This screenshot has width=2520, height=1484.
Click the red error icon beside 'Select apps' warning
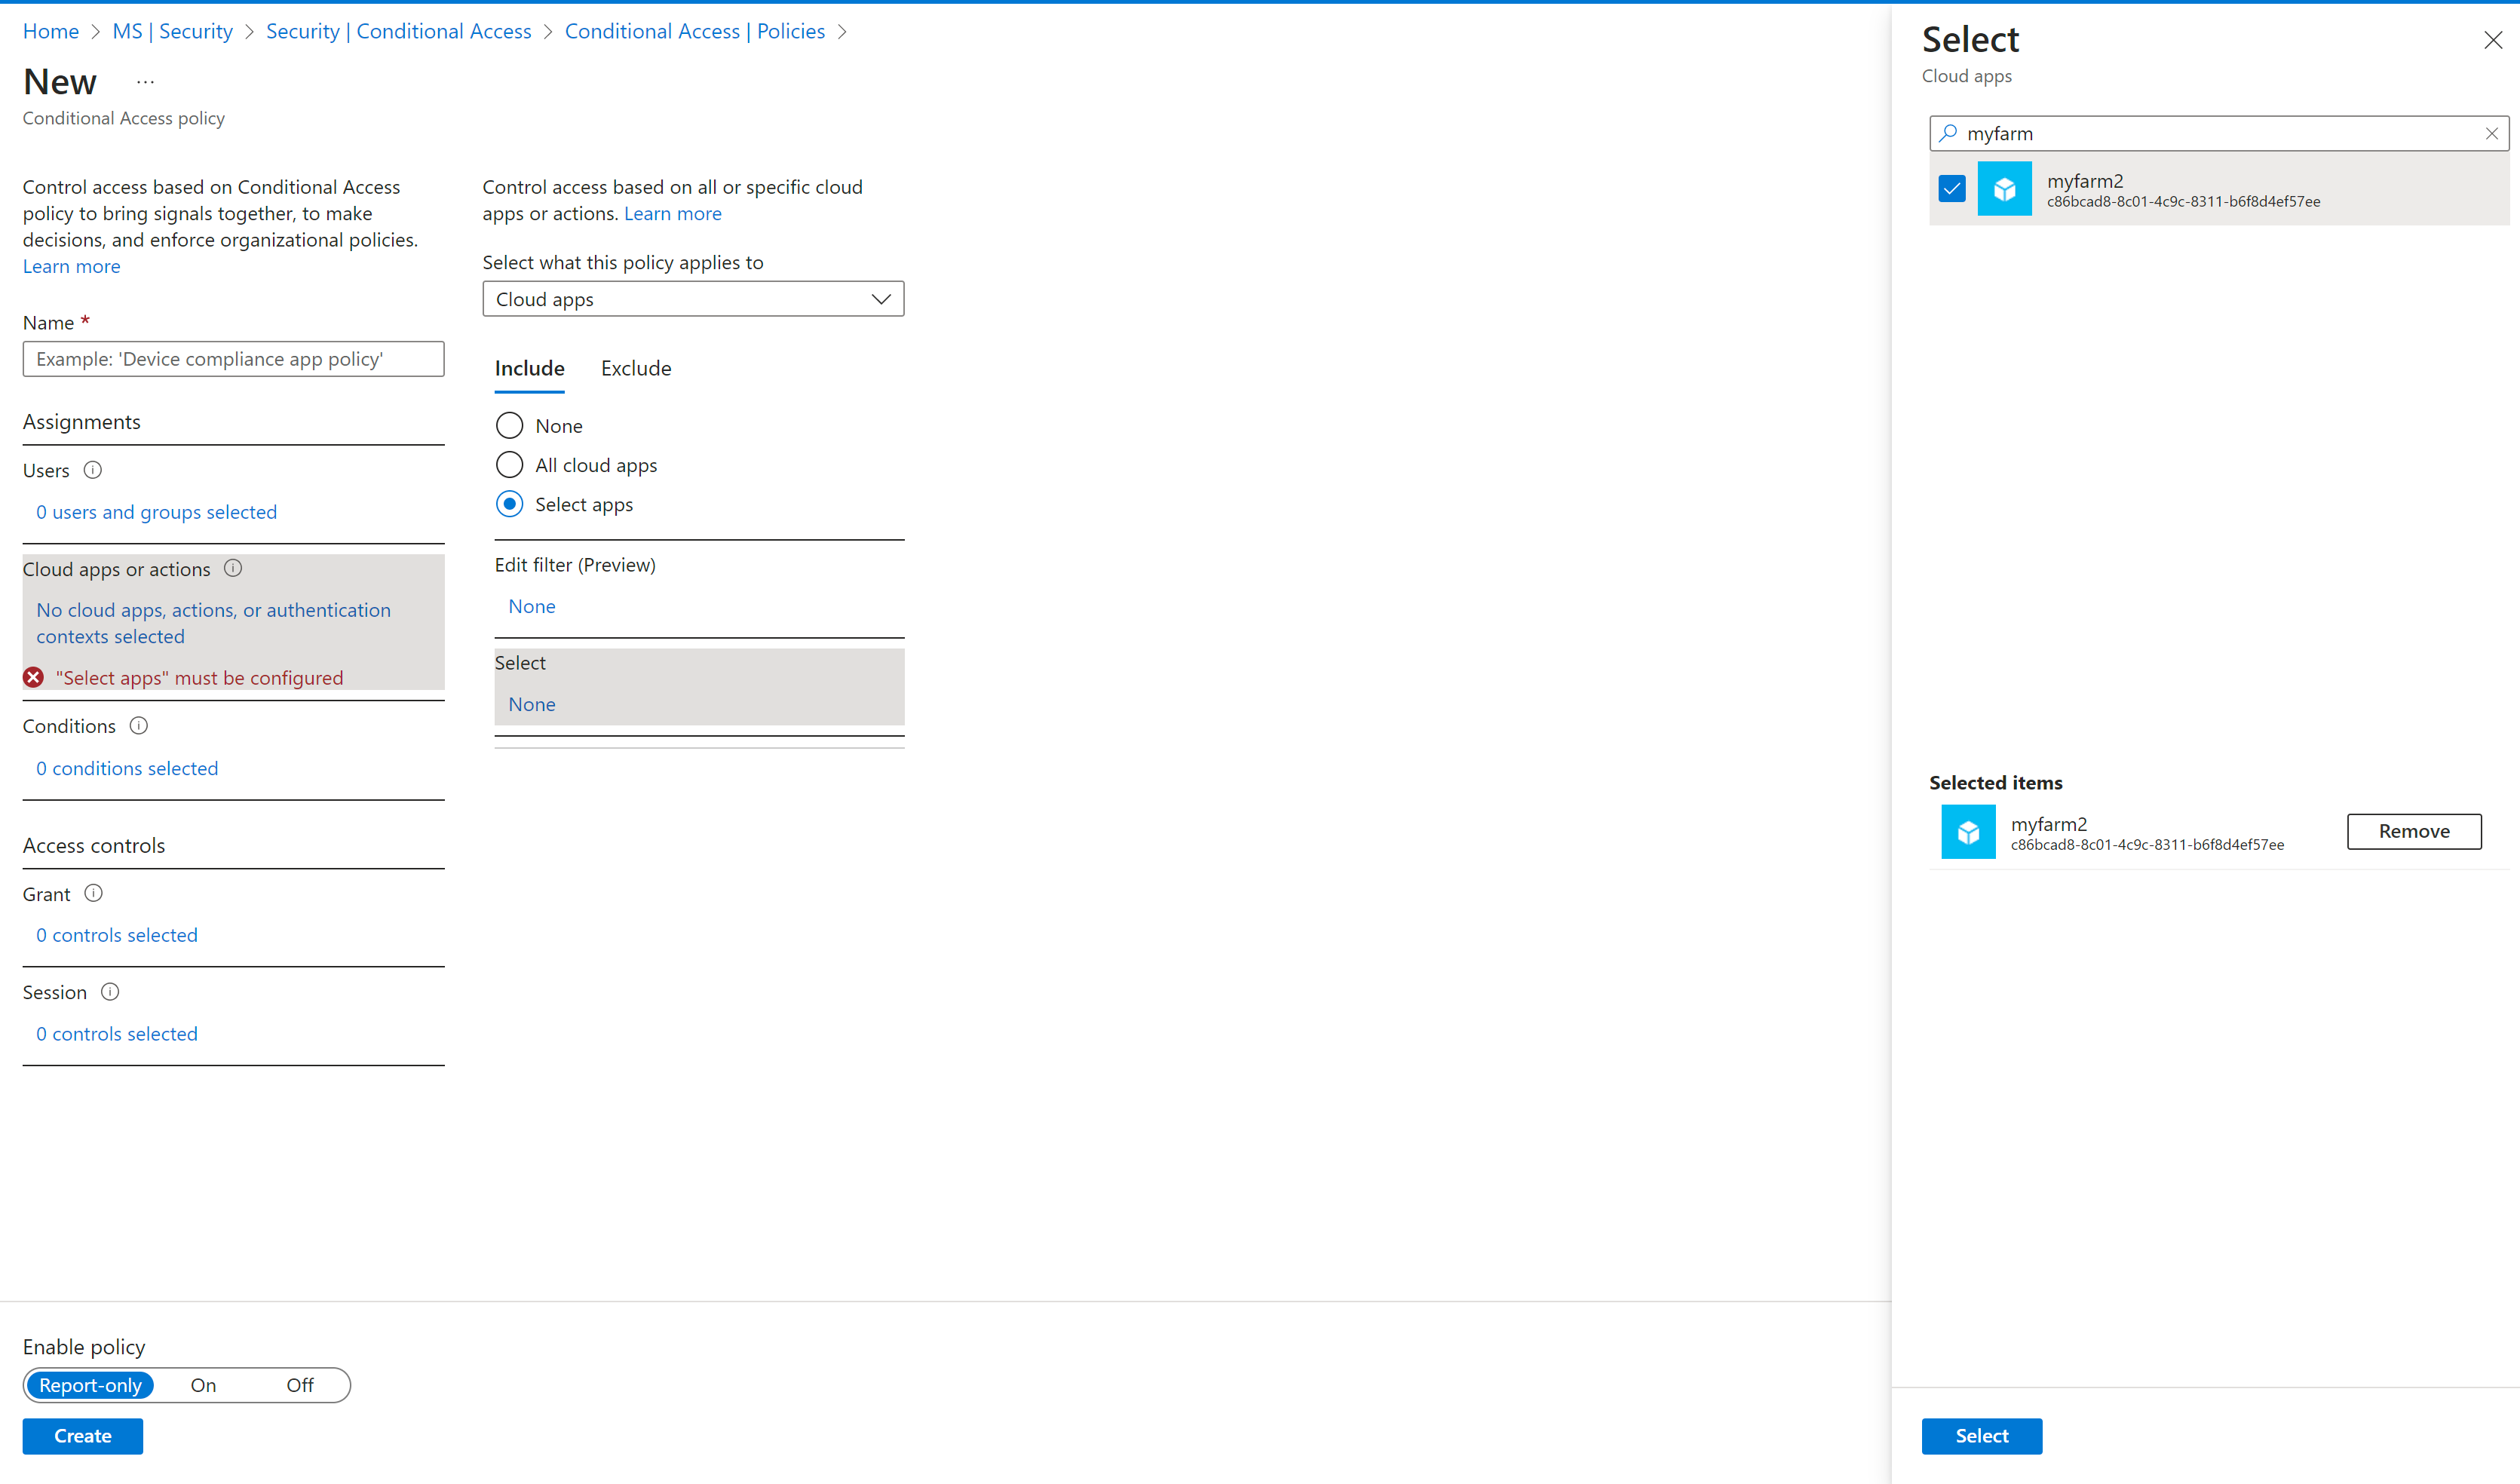tap(33, 677)
